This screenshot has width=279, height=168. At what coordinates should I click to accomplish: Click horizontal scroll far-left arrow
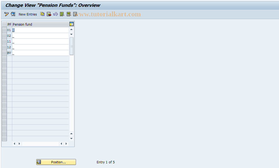tap(14, 144)
